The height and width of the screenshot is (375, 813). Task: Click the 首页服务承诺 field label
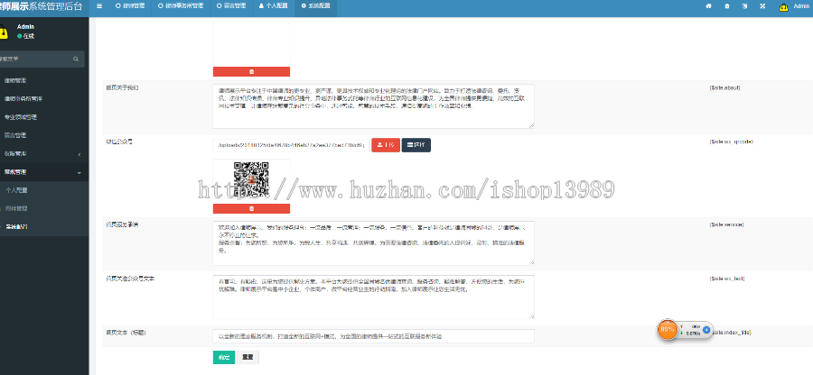(x=122, y=224)
